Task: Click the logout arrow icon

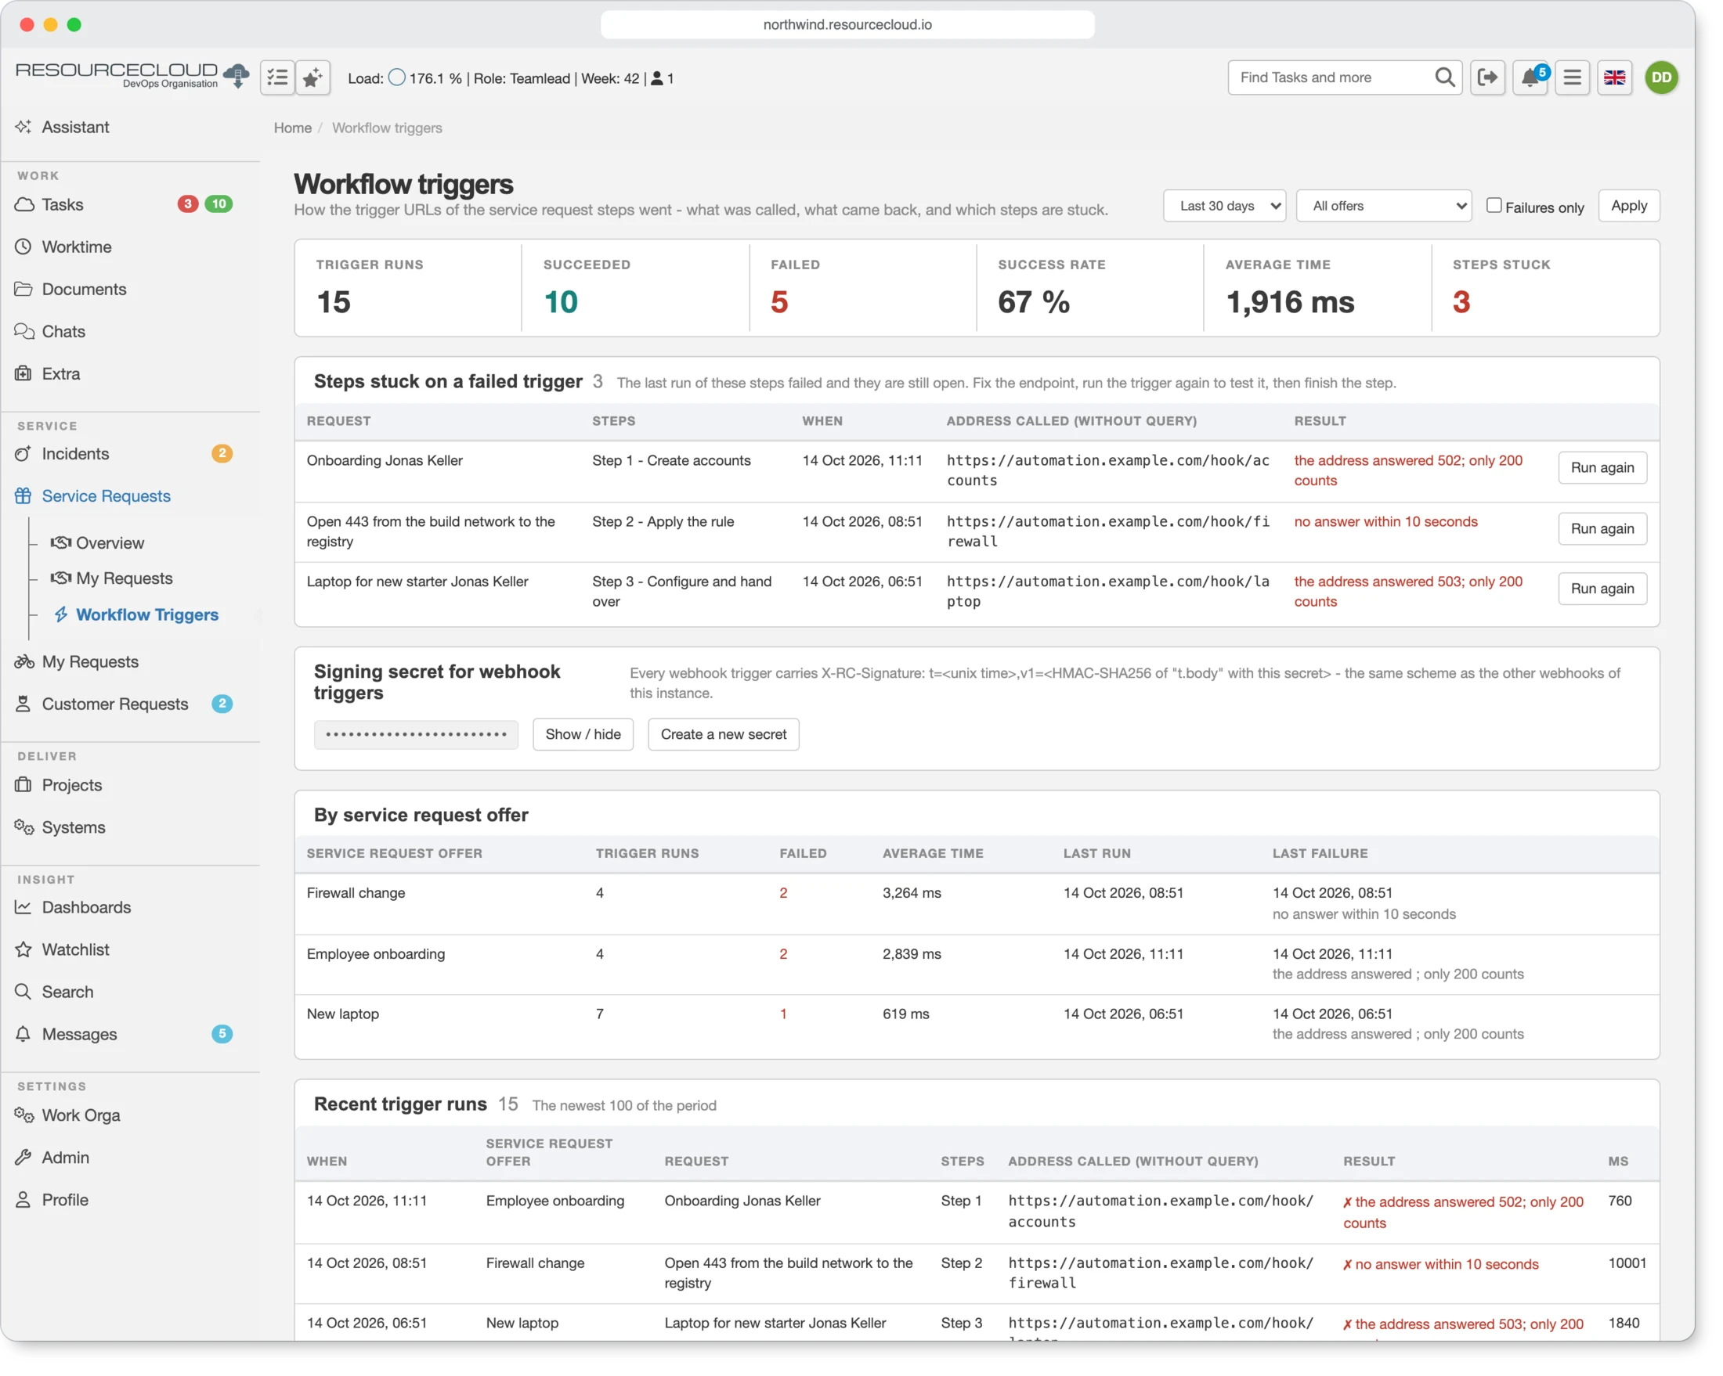Action: pyautogui.click(x=1487, y=77)
